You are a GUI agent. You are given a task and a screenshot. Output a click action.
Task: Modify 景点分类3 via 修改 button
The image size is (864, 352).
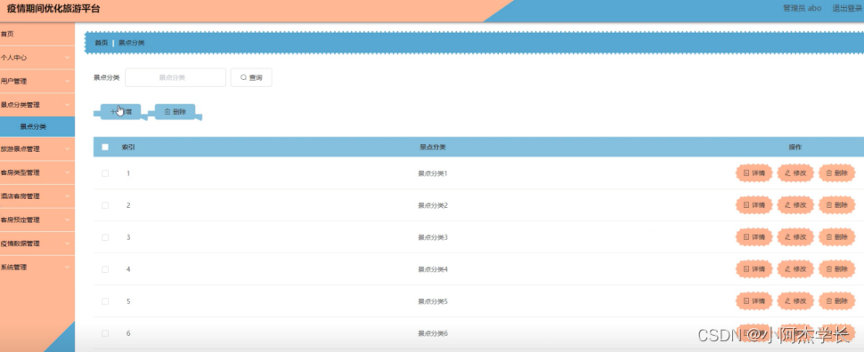(x=795, y=237)
